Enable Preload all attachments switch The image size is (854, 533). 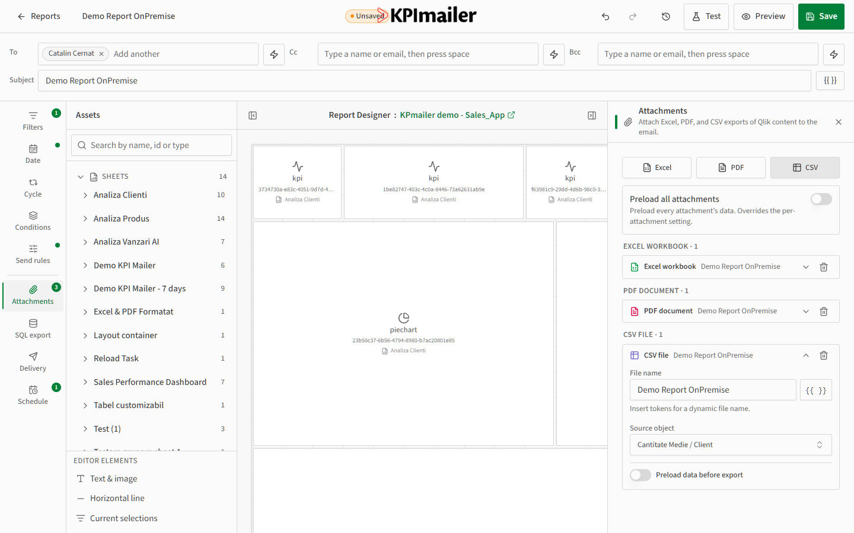click(821, 199)
